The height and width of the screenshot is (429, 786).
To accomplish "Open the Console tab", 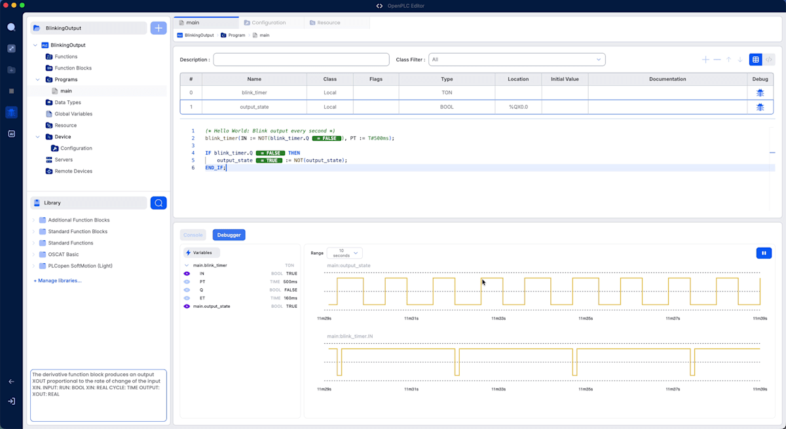I will tap(193, 234).
